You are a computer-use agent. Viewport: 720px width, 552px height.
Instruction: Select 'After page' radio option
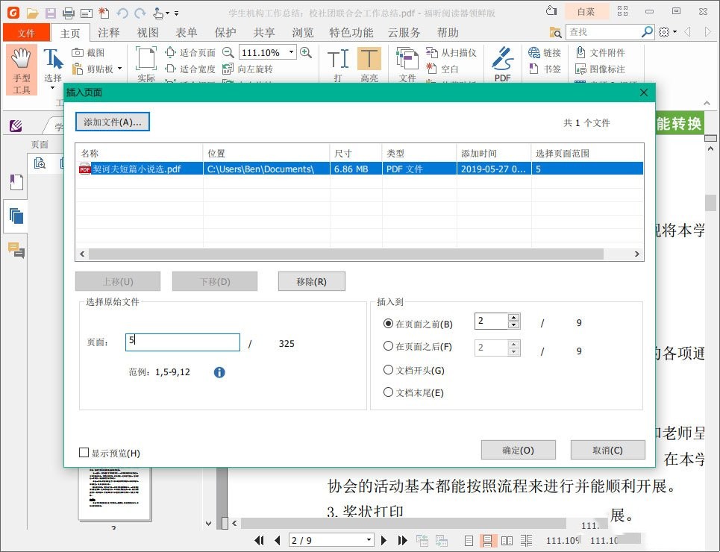388,346
